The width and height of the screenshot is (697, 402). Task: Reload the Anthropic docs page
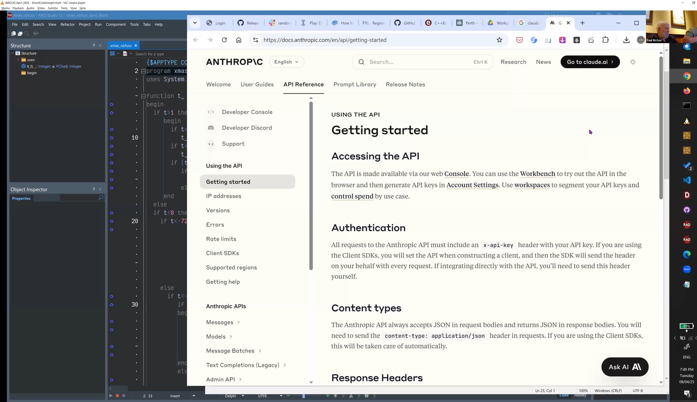coord(224,40)
